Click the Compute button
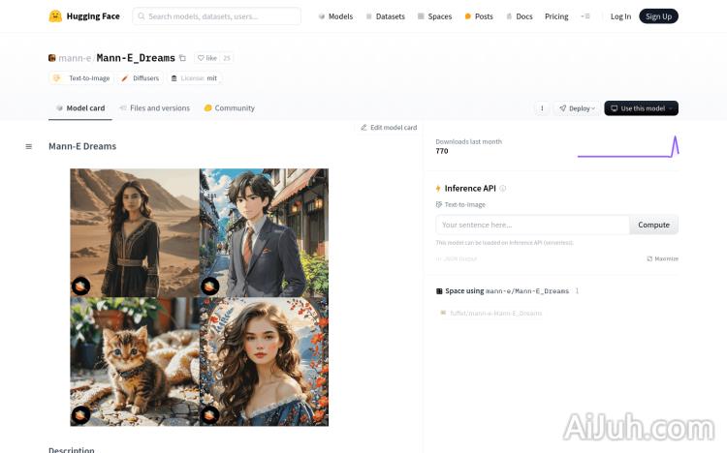Screen dimensions: 727x453 point(653,225)
